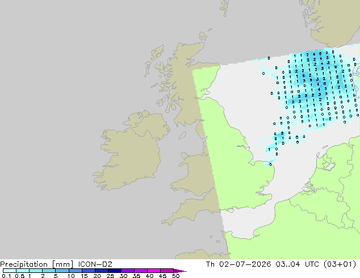Click the 'ICON-D2' model label

pos(95,264)
